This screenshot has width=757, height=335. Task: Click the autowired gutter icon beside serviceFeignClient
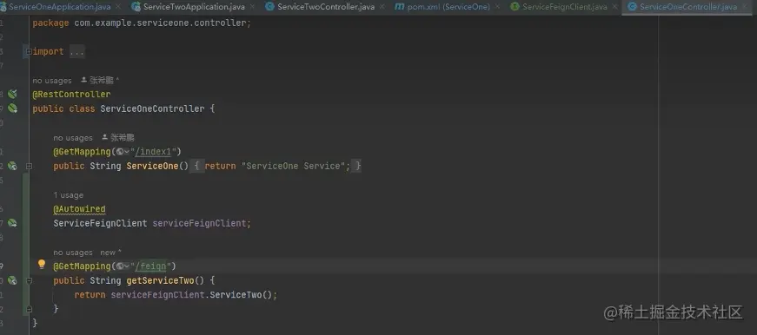tap(12, 223)
